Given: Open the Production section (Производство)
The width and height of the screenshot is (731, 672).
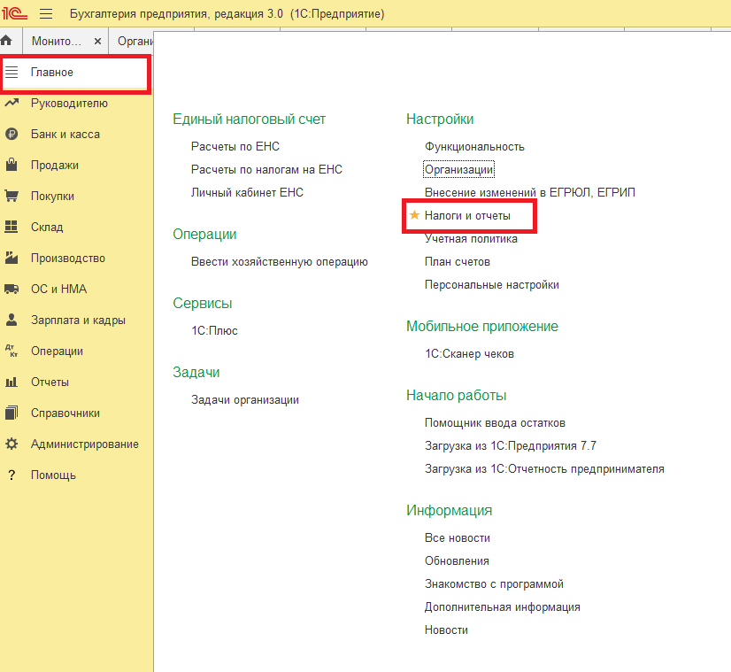Looking at the screenshot, I should pos(67,259).
